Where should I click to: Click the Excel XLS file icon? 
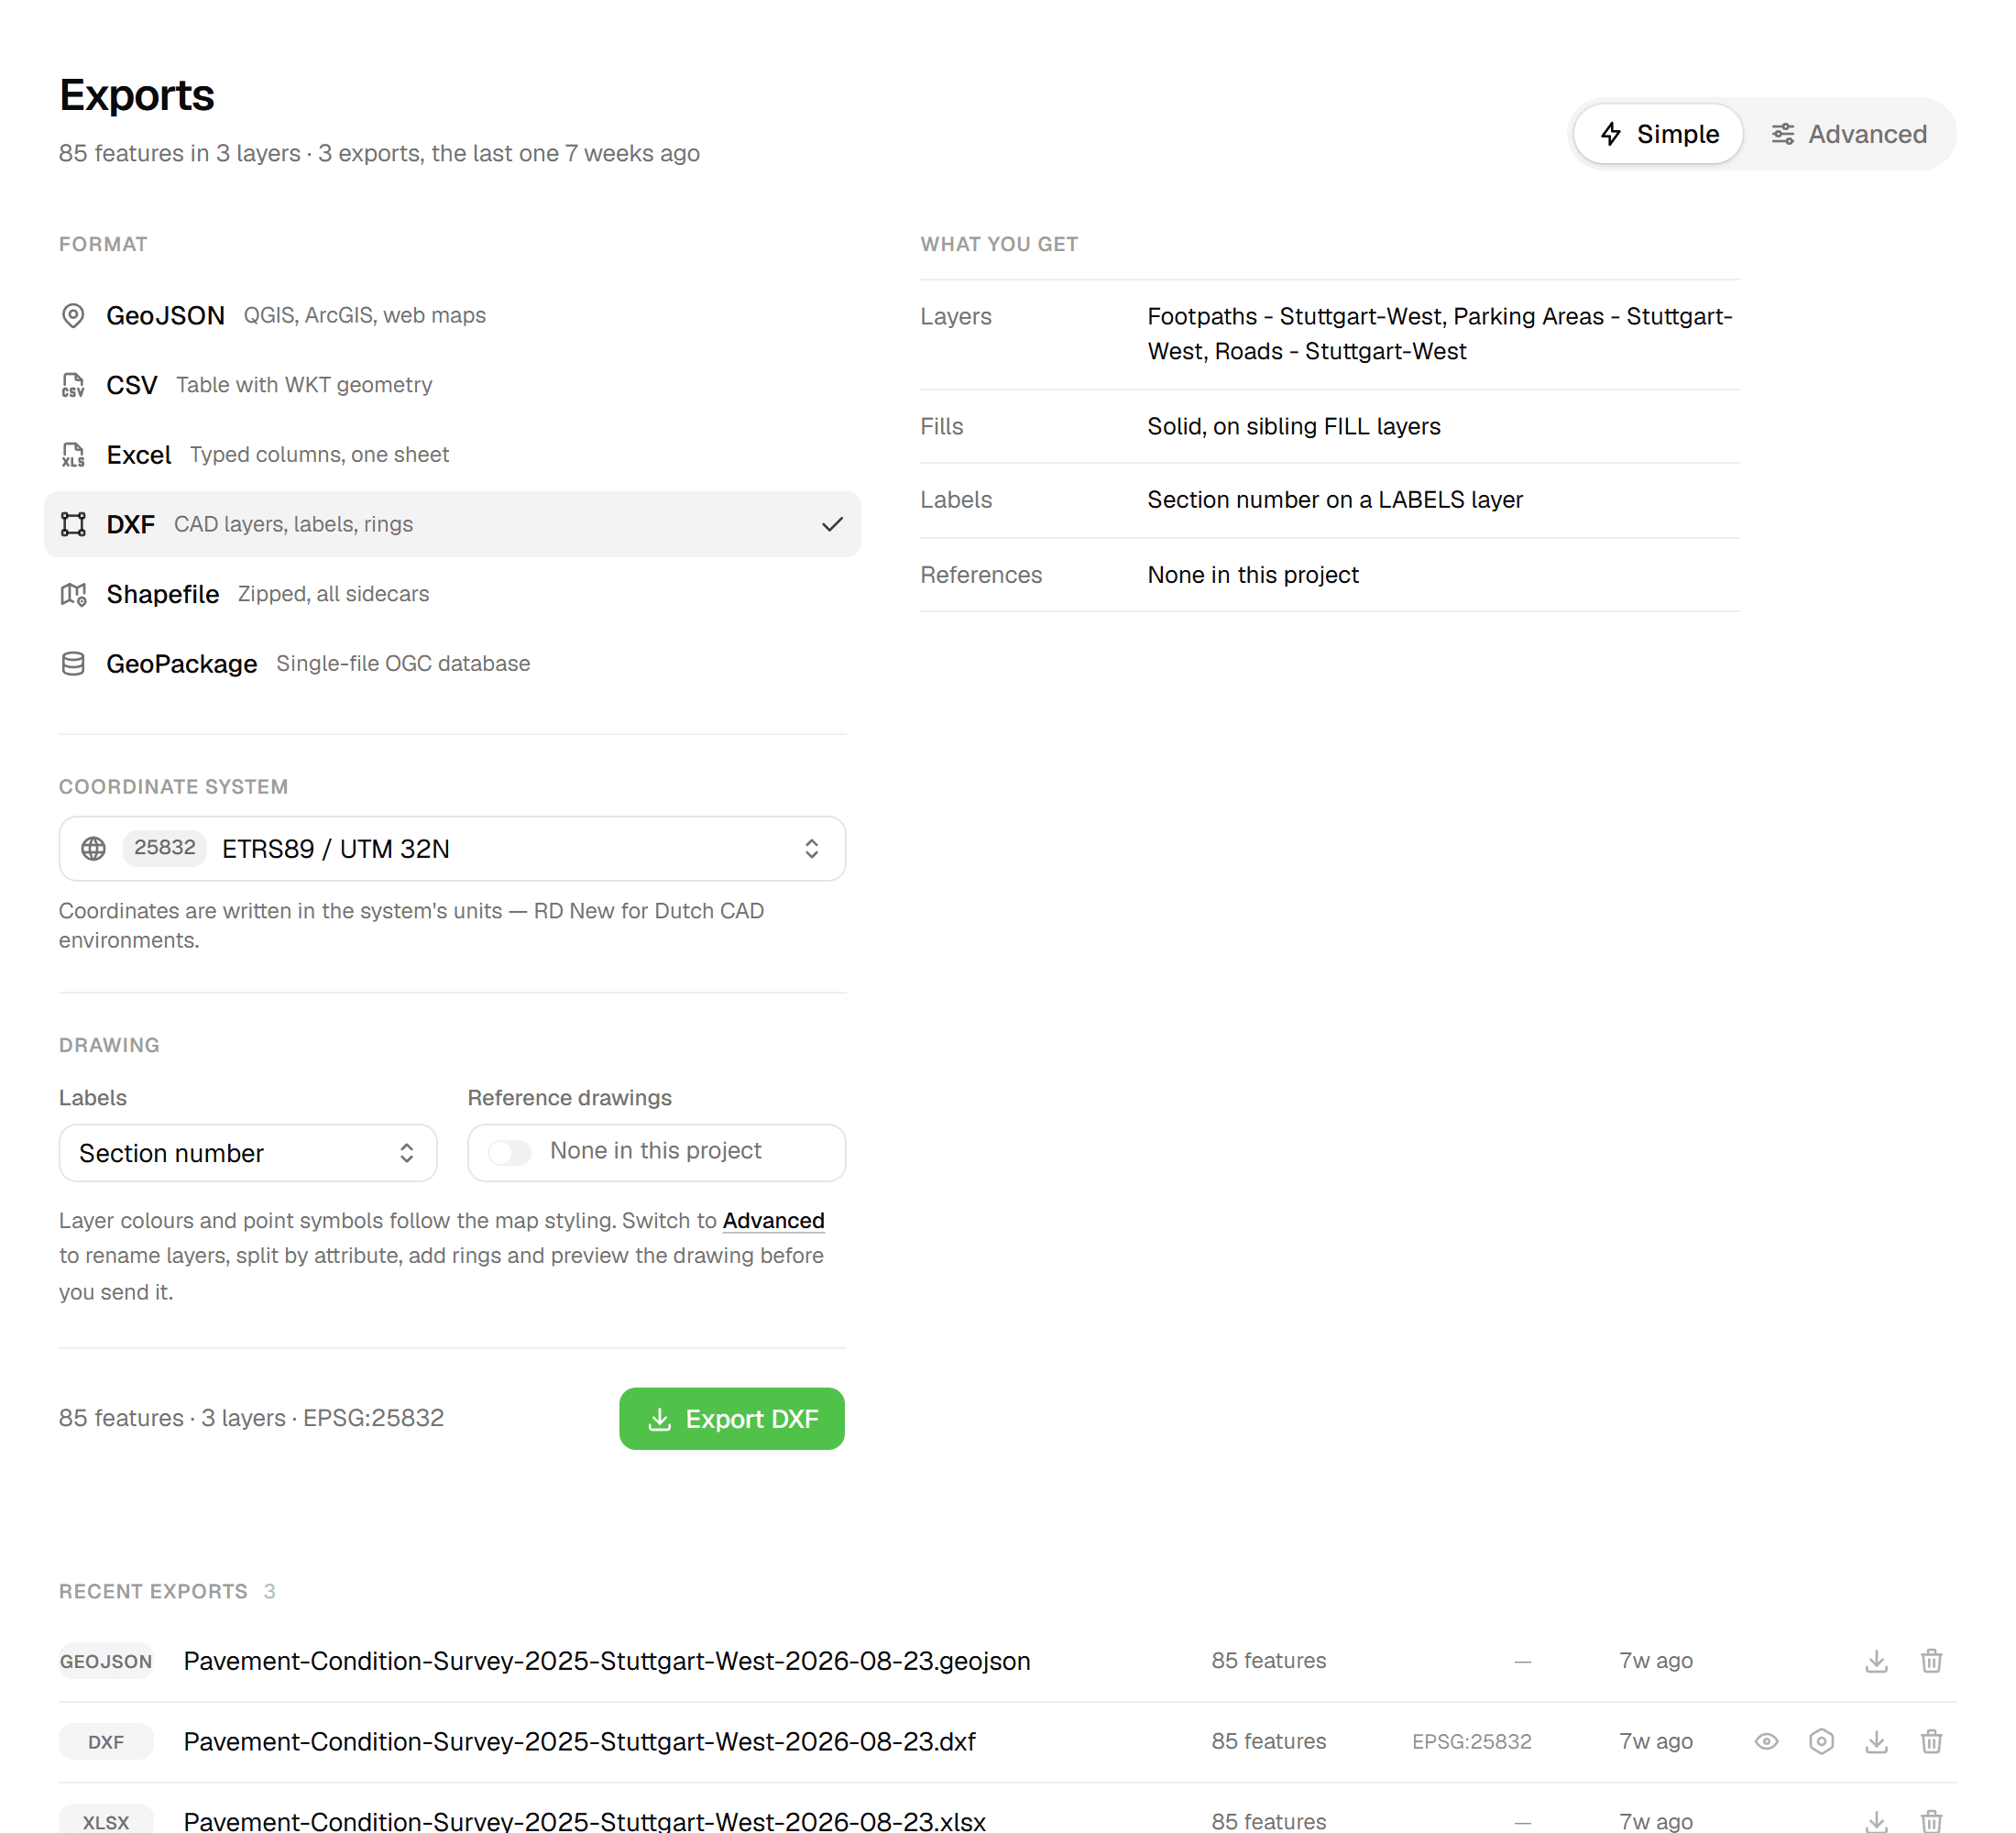(x=73, y=455)
